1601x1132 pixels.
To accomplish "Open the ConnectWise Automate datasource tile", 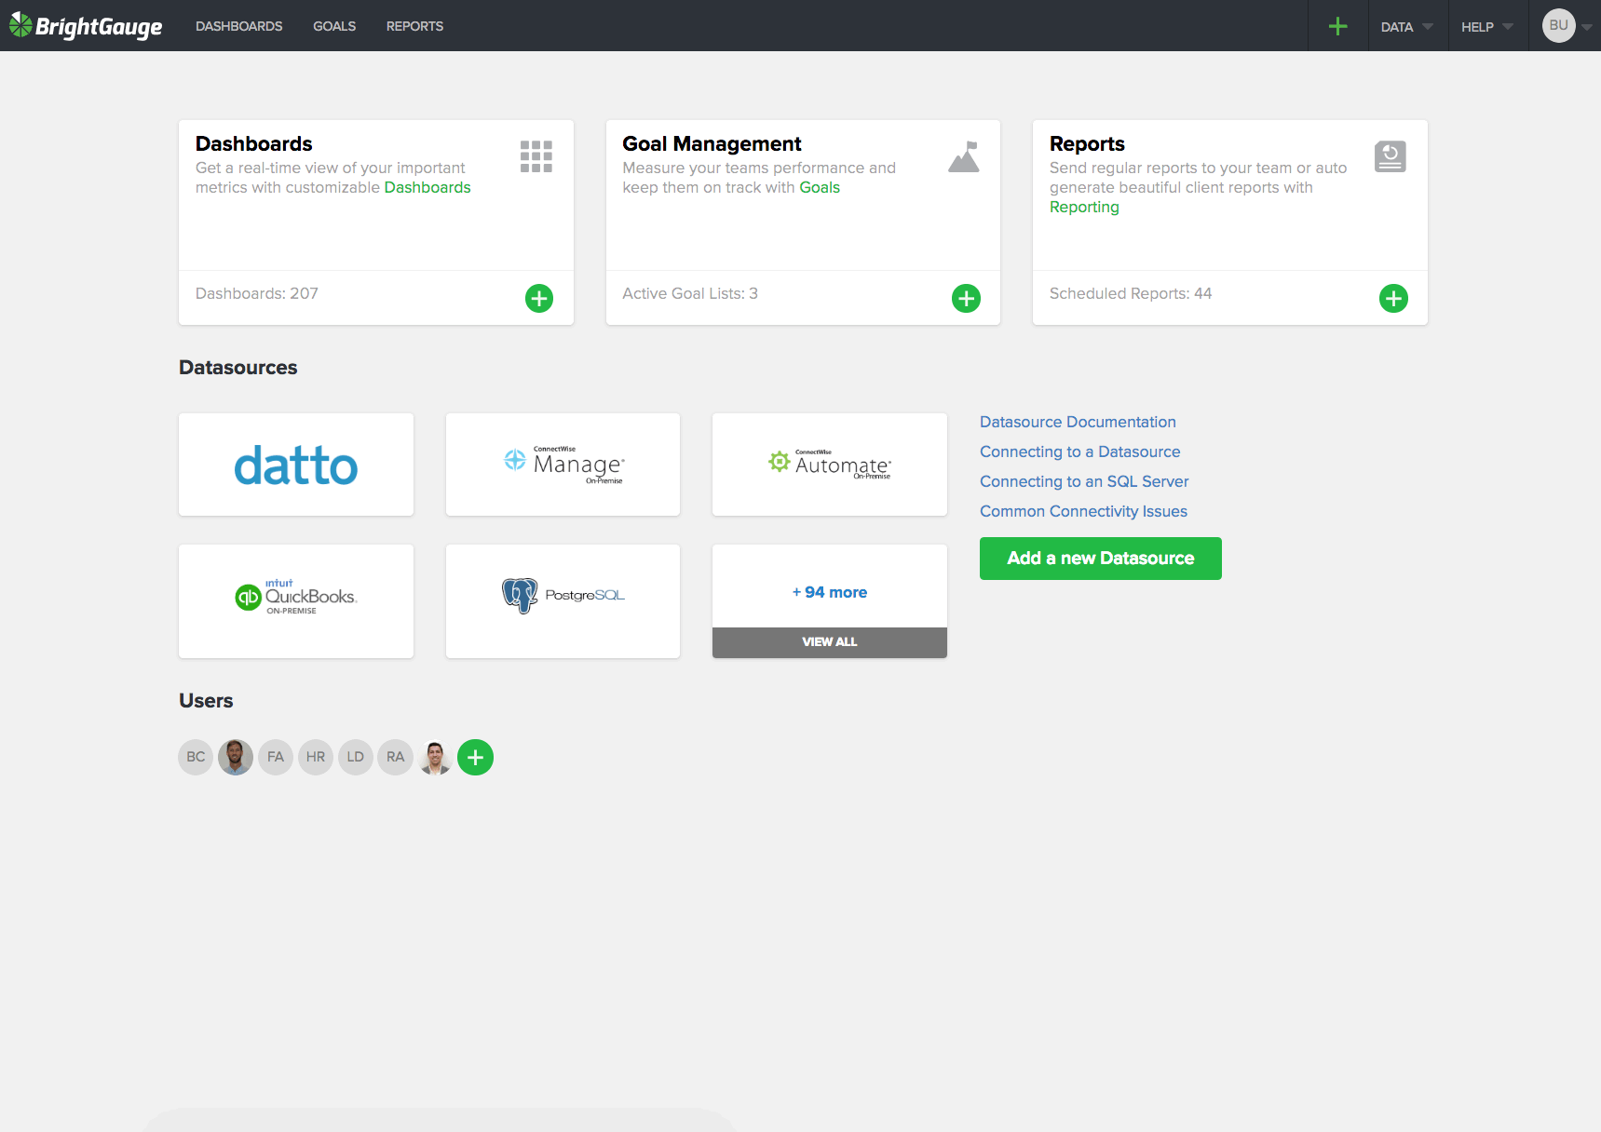I will click(x=830, y=465).
